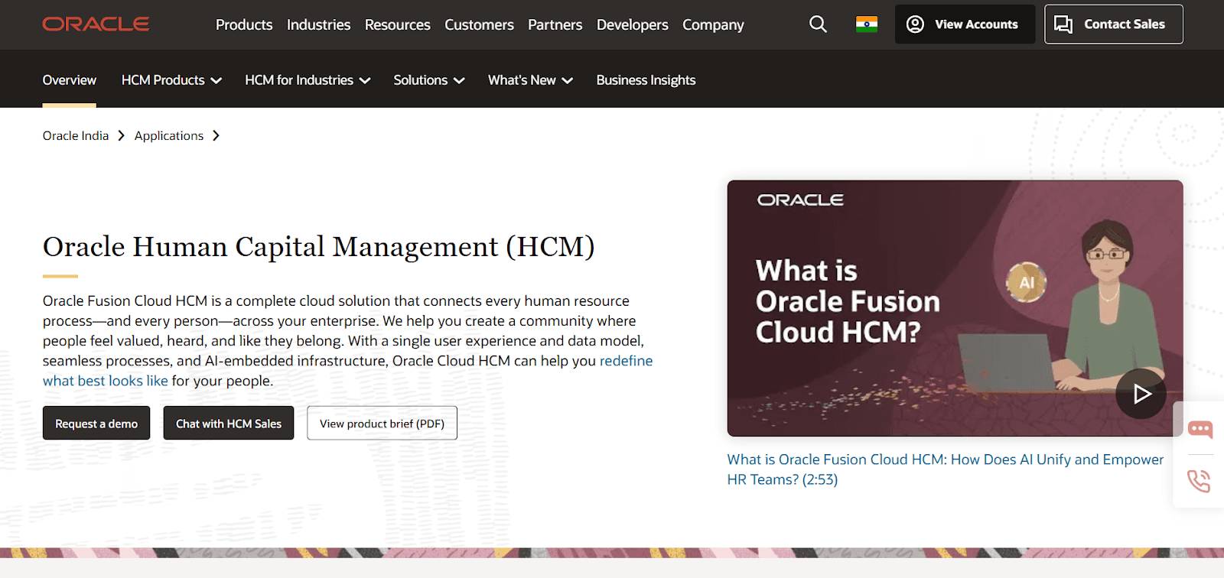Viewport: 1224px width, 578px height.
Task: Open the video title link below thumbnail
Action: [x=945, y=469]
